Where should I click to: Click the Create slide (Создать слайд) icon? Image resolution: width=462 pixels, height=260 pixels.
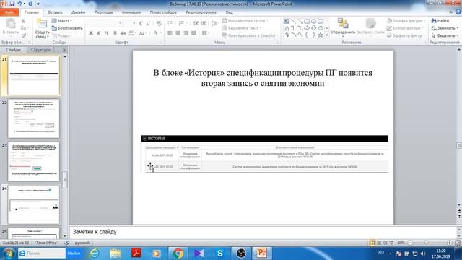pyautogui.click(x=42, y=23)
